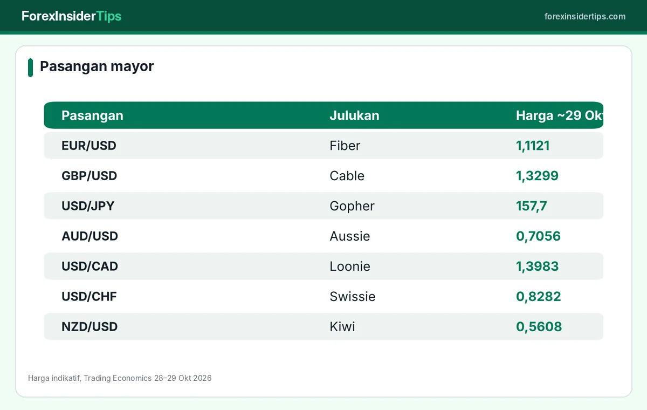Screen dimensions: 647x410
Task: Click the Pasangan column header
Action: [x=92, y=115]
